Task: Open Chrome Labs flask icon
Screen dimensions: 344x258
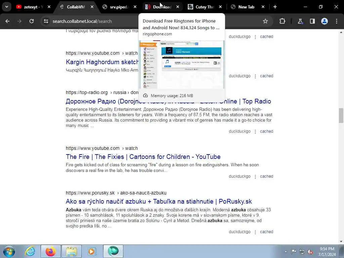Action: coord(300,21)
